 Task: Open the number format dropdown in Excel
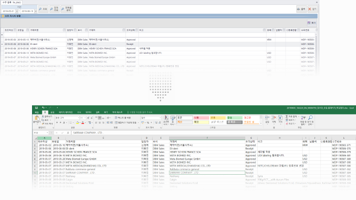pyautogui.click(x=160, y=118)
